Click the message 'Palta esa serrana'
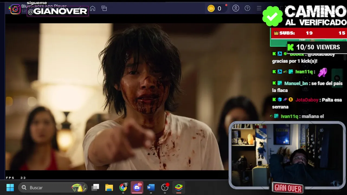The width and height of the screenshot is (347, 195). click(307, 103)
